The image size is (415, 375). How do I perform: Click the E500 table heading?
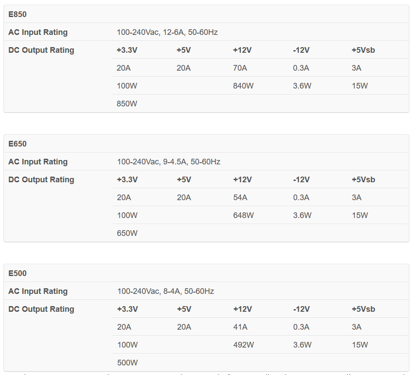(17, 273)
